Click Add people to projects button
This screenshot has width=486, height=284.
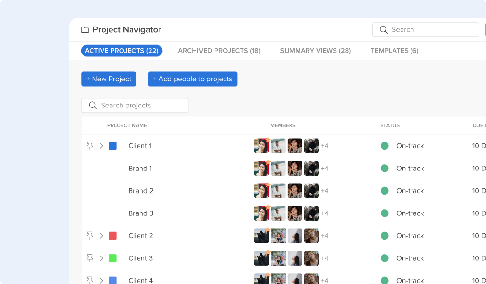coord(193,79)
